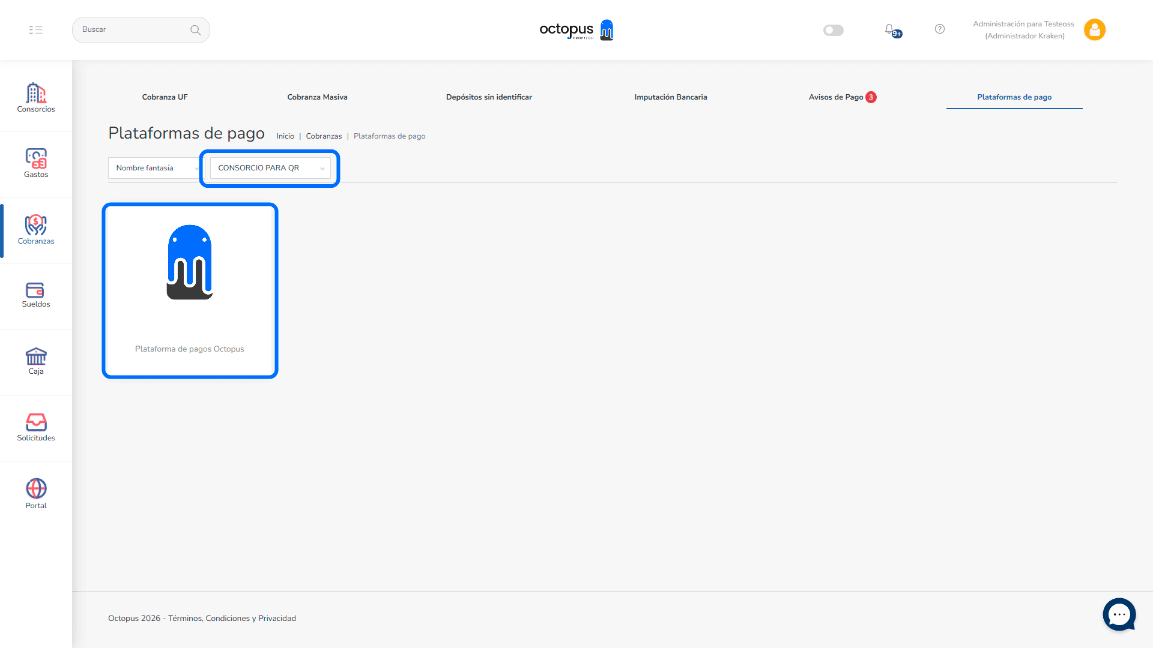
Task: Click the help question mark icon
Action: click(x=940, y=29)
